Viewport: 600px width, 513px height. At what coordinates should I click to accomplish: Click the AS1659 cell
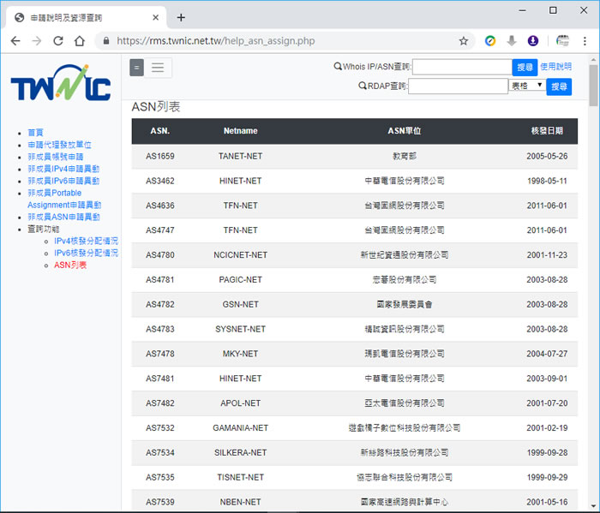pos(160,156)
